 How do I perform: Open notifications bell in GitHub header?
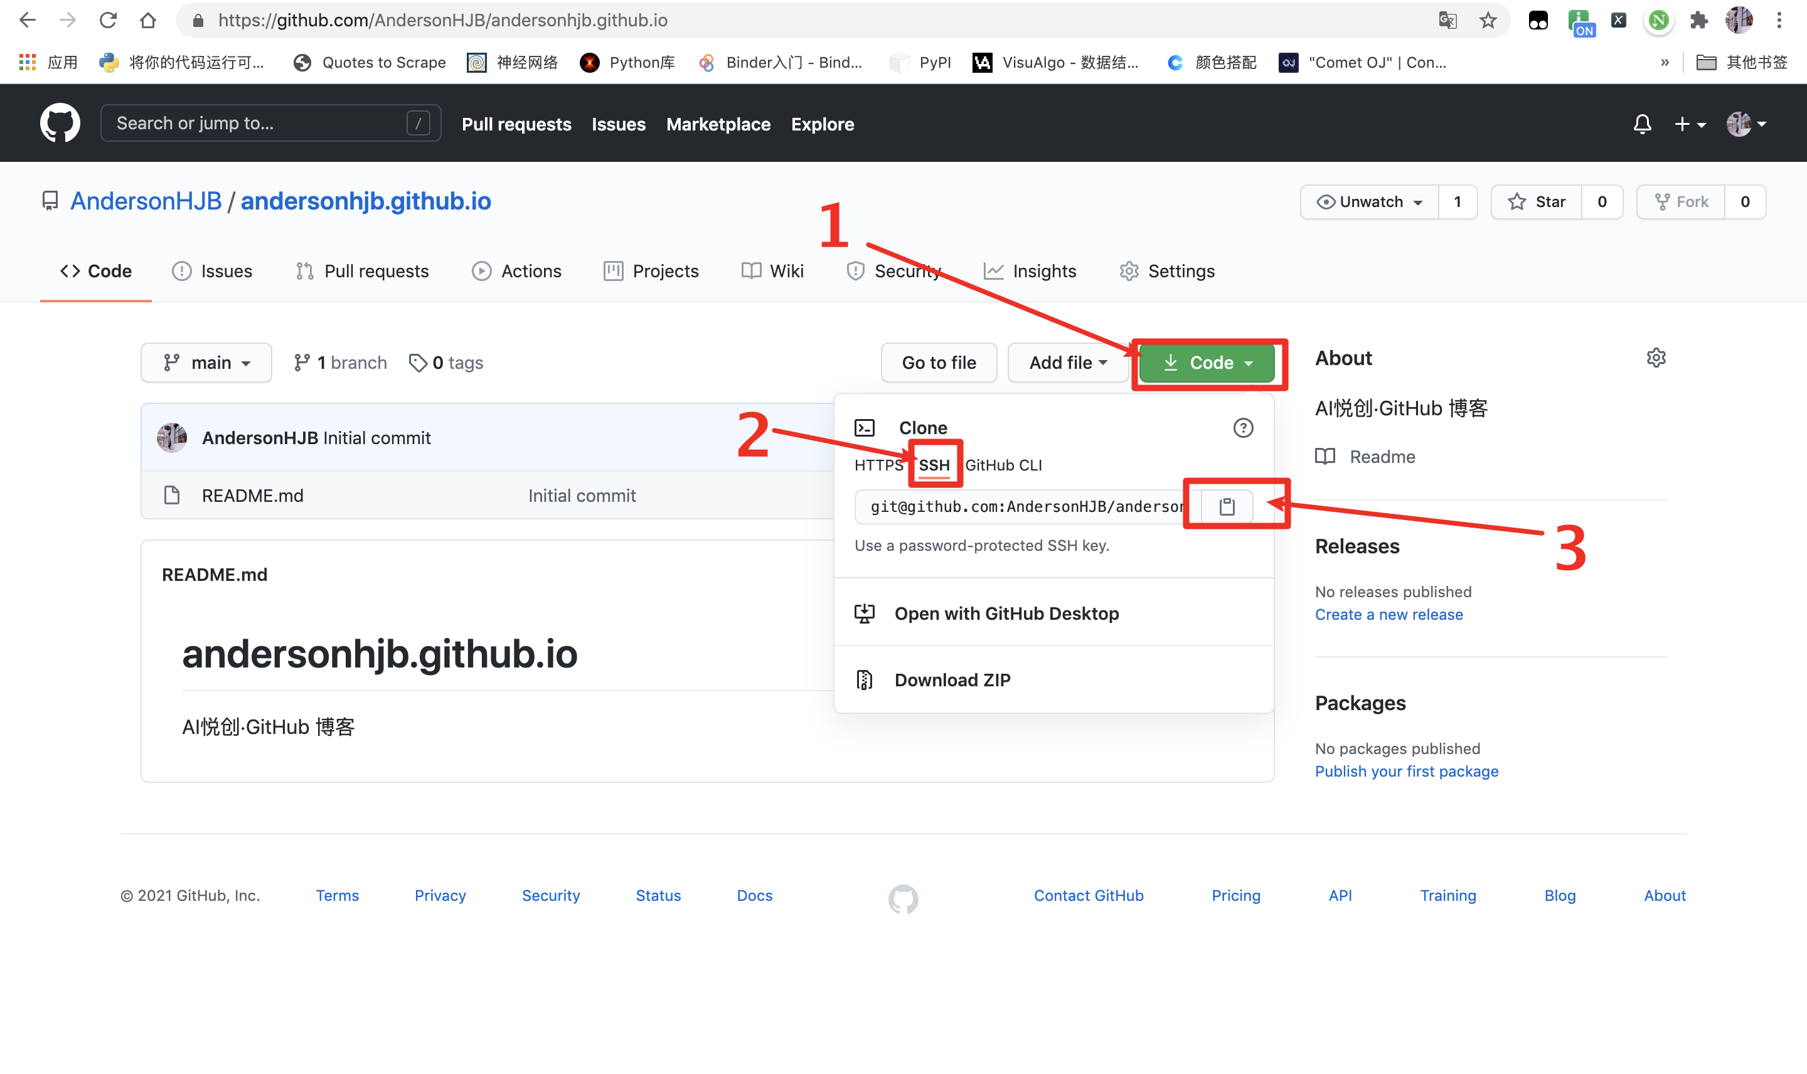click(1642, 124)
